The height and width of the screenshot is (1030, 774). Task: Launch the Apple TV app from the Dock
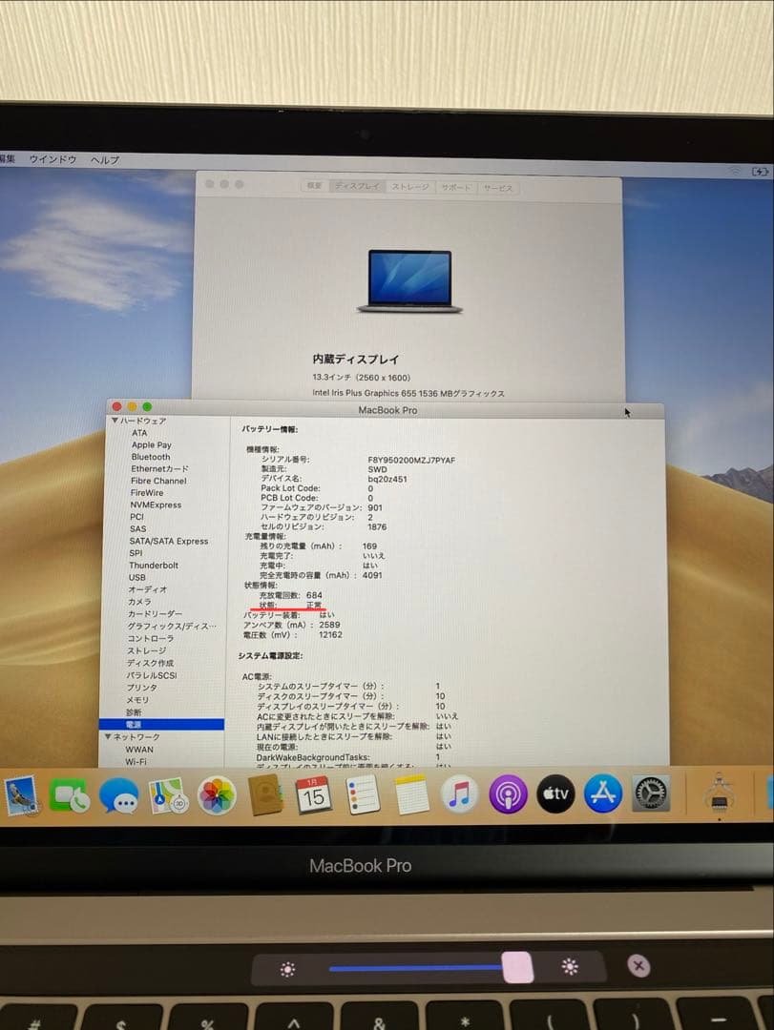click(x=555, y=793)
